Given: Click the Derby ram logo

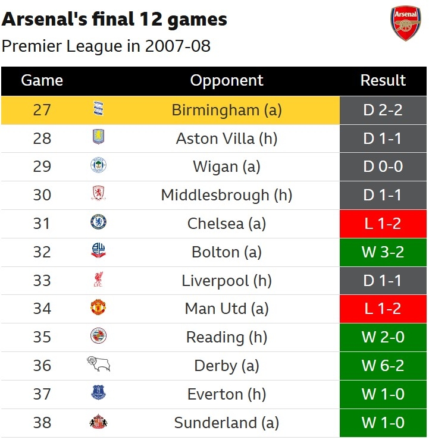Looking at the screenshot, I should tap(98, 365).
